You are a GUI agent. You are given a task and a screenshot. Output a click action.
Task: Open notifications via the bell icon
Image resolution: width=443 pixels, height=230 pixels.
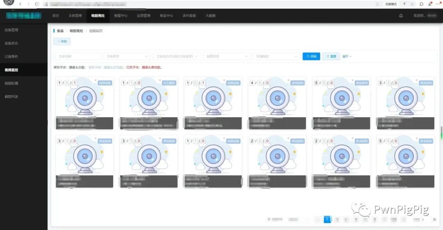tap(401, 16)
